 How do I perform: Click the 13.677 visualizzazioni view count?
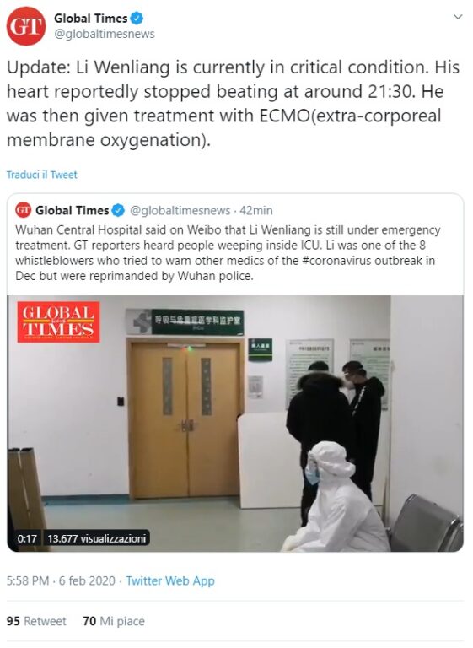pos(97,538)
